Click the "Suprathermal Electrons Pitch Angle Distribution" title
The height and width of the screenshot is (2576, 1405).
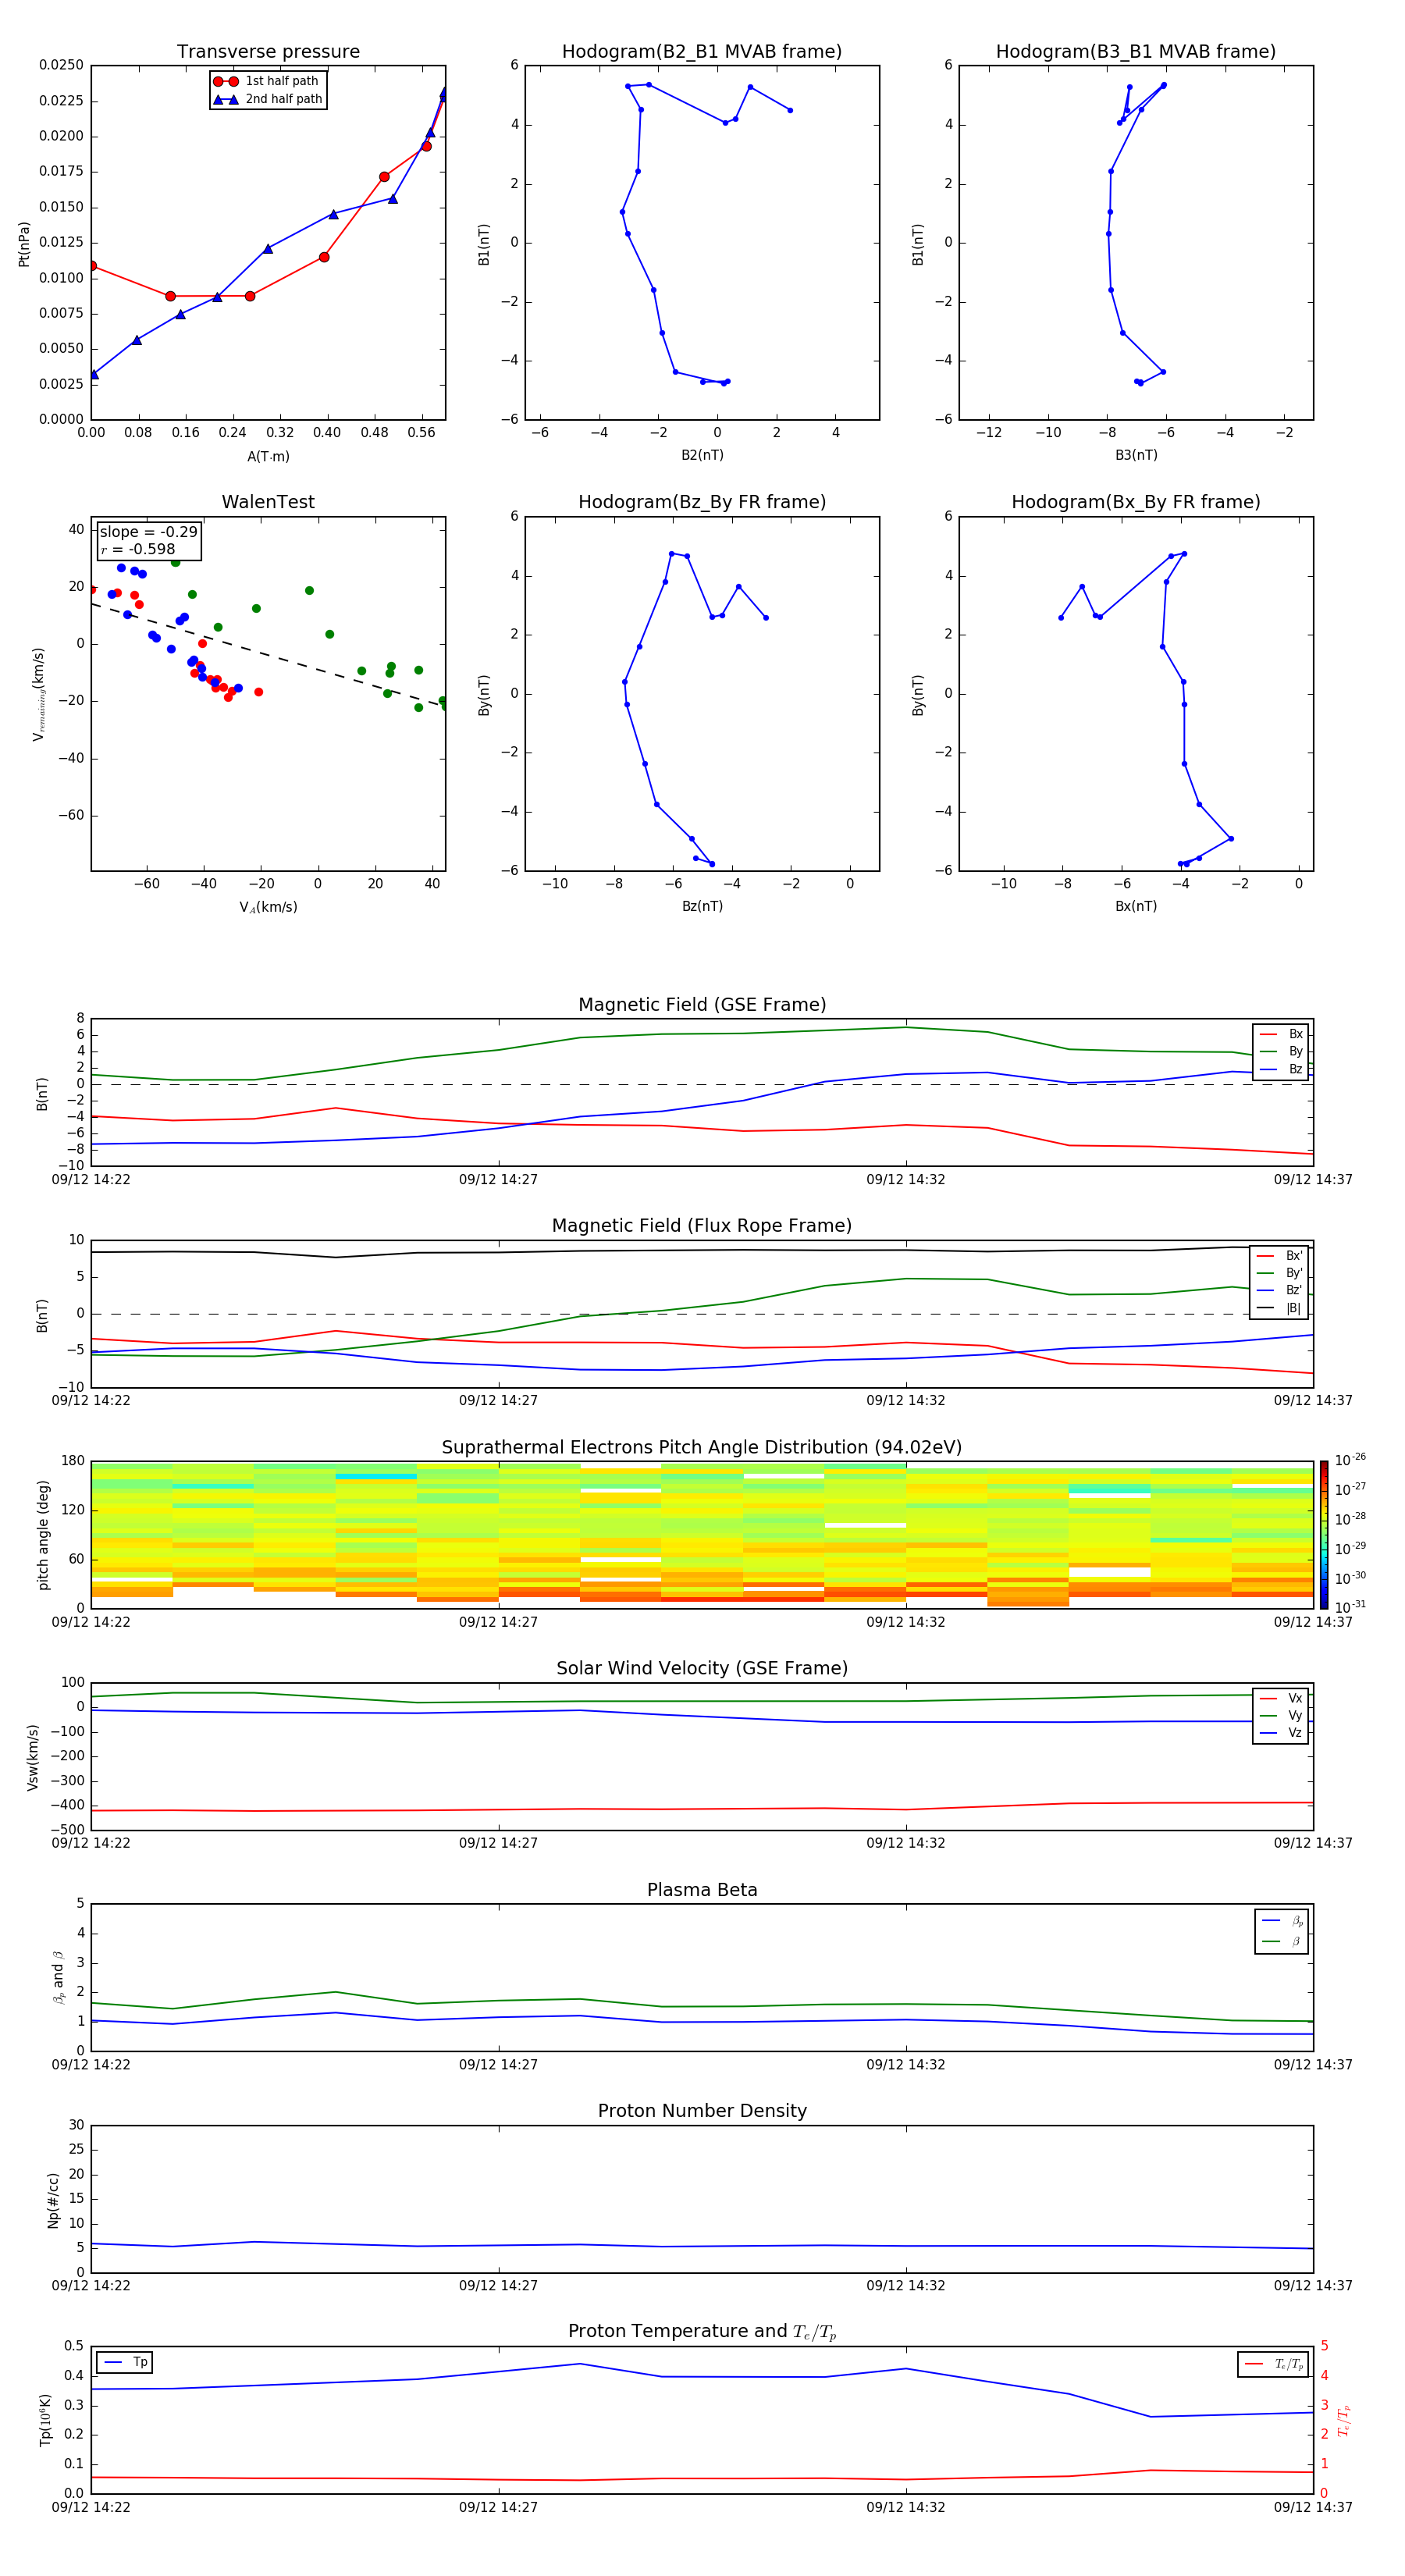pyautogui.click(x=702, y=1448)
